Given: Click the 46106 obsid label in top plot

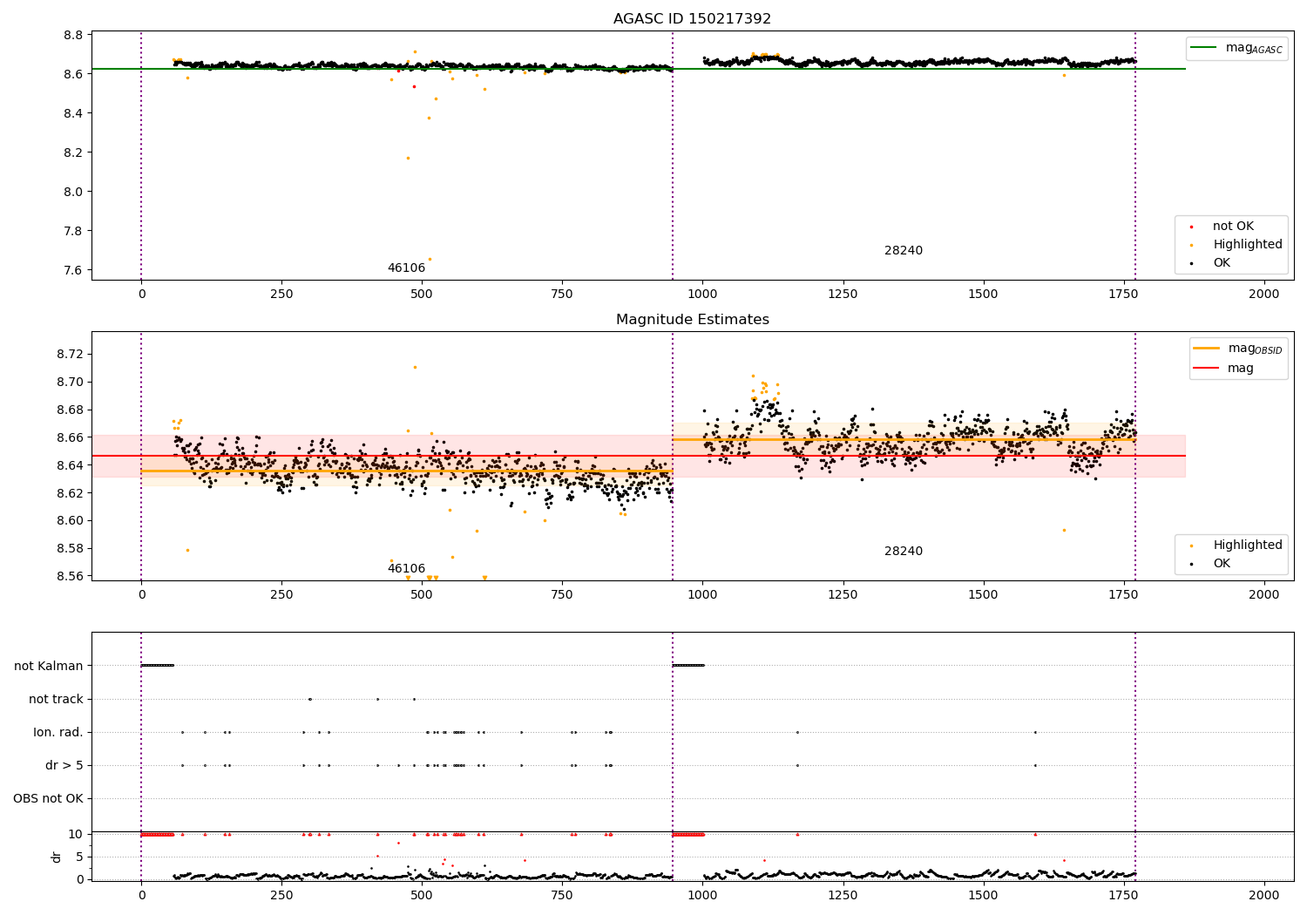Looking at the screenshot, I should (x=406, y=268).
